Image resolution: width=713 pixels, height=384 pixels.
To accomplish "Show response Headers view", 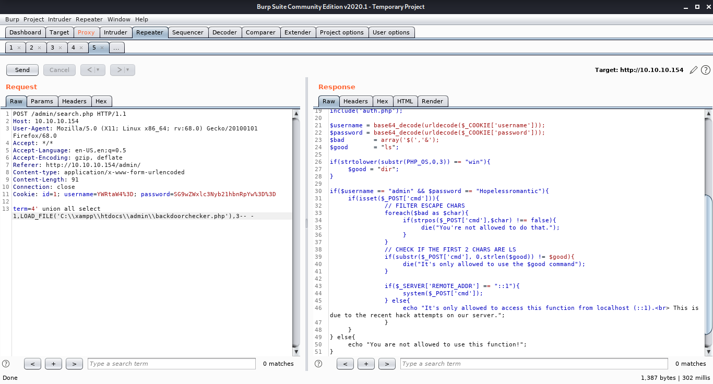I will click(355, 101).
